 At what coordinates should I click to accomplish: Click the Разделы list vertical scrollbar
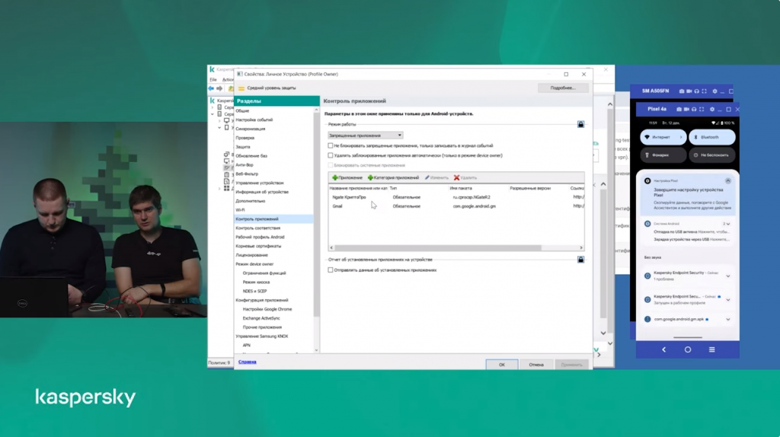tap(316, 214)
